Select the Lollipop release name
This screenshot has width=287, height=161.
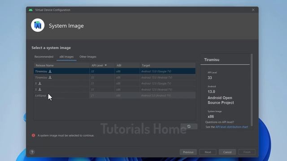(x=40, y=95)
